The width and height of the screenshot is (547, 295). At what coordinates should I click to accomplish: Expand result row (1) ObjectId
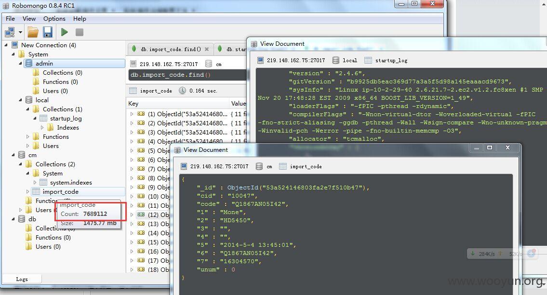tap(132, 114)
